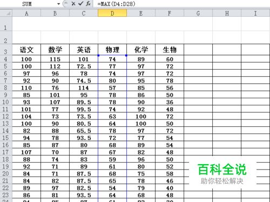
Task: Click cell with value 86 in row 23
Action: (x=26, y=195)
